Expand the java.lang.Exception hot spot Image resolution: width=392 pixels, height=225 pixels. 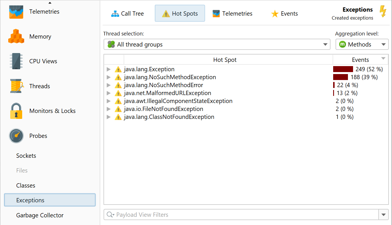[108, 69]
